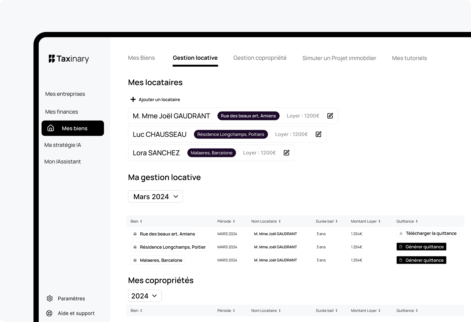This screenshot has height=322, width=471.
Task: Edit the Luc CHAUSSEAU tenant entry
Action: coord(318,134)
